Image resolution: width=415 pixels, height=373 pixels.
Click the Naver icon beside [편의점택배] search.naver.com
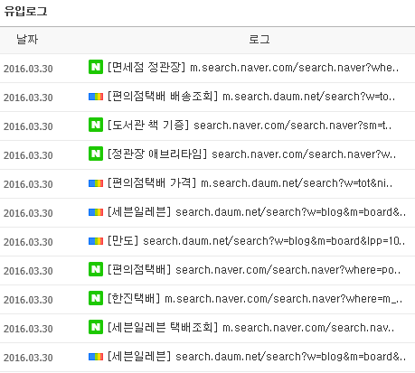click(x=96, y=269)
